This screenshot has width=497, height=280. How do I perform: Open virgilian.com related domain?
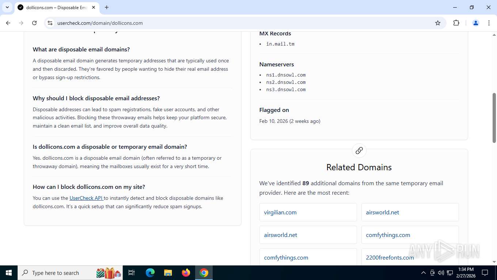308,212
